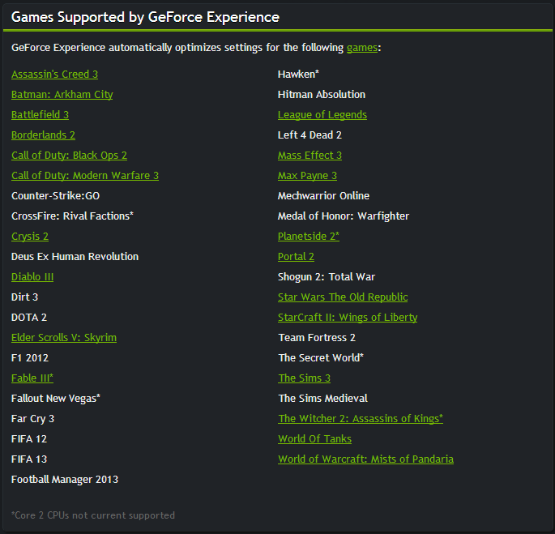Open the Fable III link
Image resolution: width=555 pixels, height=534 pixels.
point(32,378)
